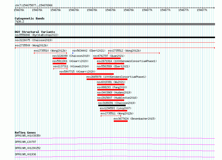The height and width of the screenshot is (160, 222).
Task: Click DPP6|NM_001936 gene label
Action: tap(25, 154)
